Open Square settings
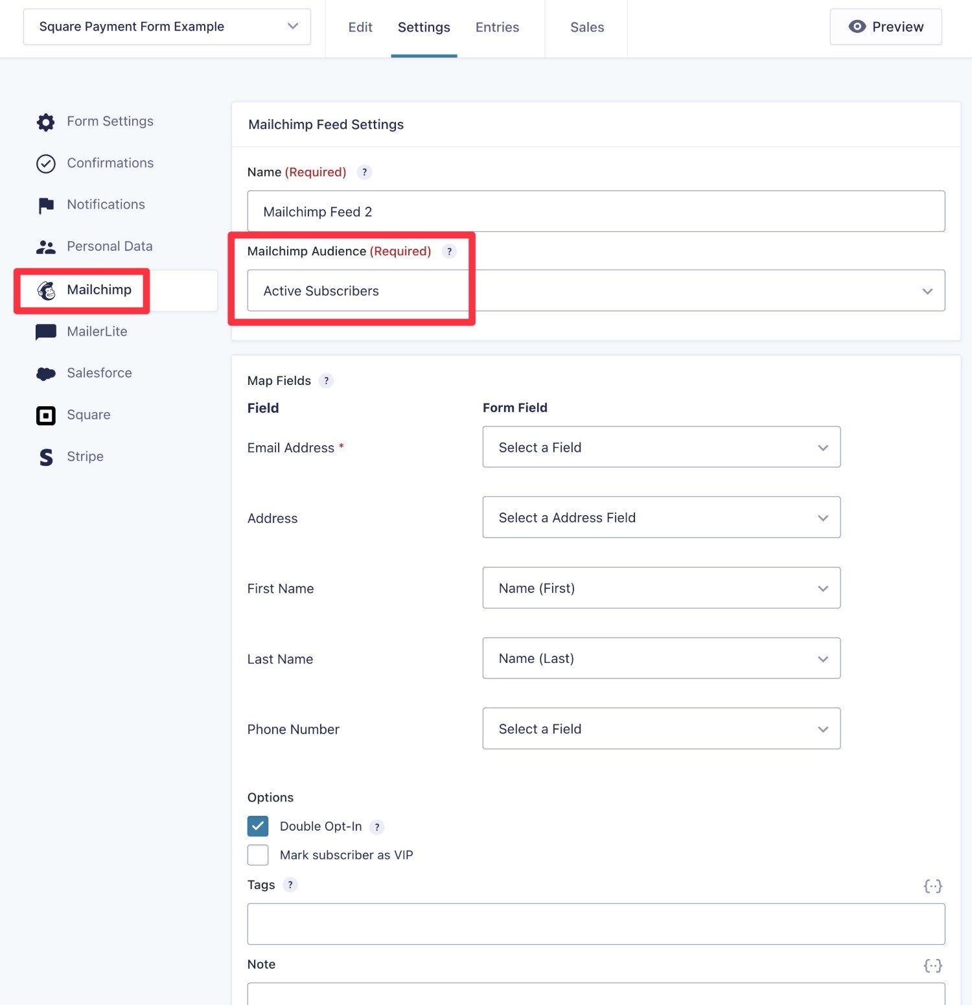 [89, 415]
